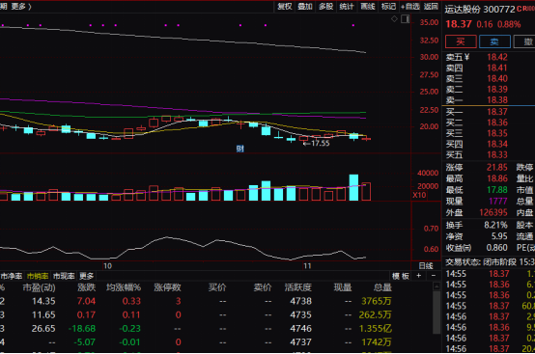Click the blue 卖 sell button

point(494,41)
